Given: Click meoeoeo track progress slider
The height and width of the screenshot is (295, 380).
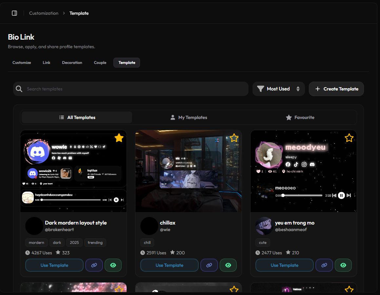Looking at the screenshot, I should [302, 195].
